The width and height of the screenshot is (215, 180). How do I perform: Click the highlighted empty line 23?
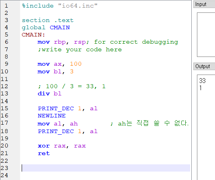(106, 168)
